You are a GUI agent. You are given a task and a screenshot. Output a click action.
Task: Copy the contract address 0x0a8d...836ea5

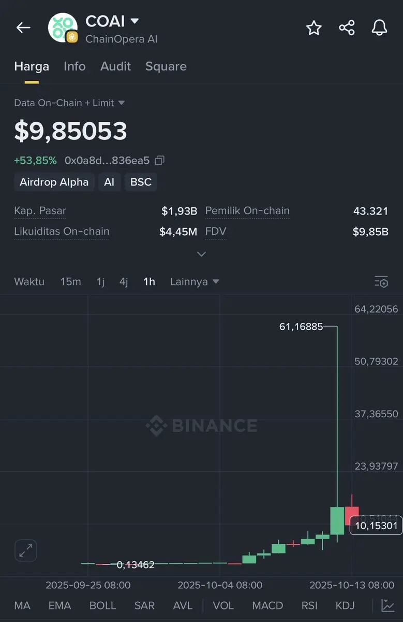point(160,161)
